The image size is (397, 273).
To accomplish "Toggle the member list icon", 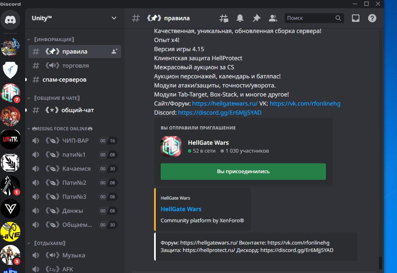I will 273,18.
